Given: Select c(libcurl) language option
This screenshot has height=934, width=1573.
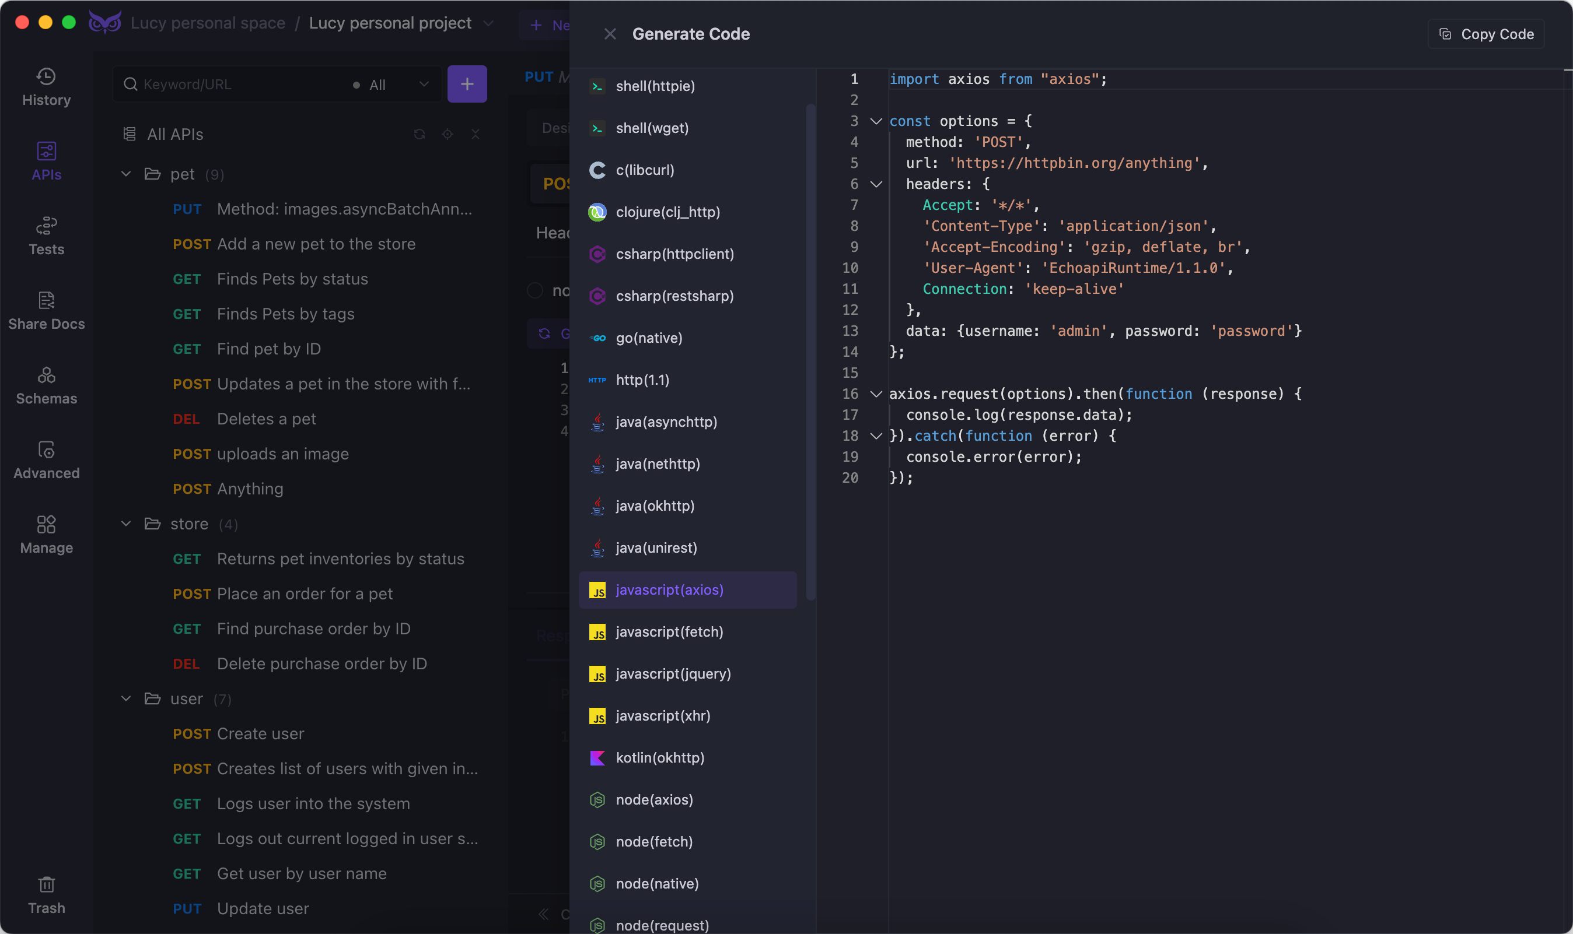Looking at the screenshot, I should 688,170.
